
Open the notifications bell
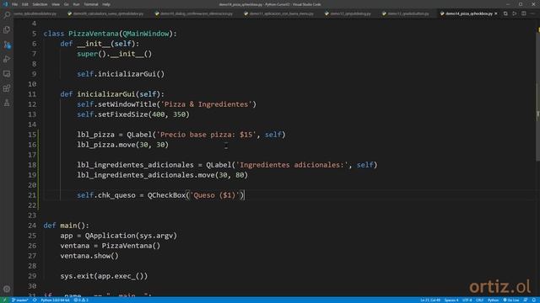tap(534, 300)
